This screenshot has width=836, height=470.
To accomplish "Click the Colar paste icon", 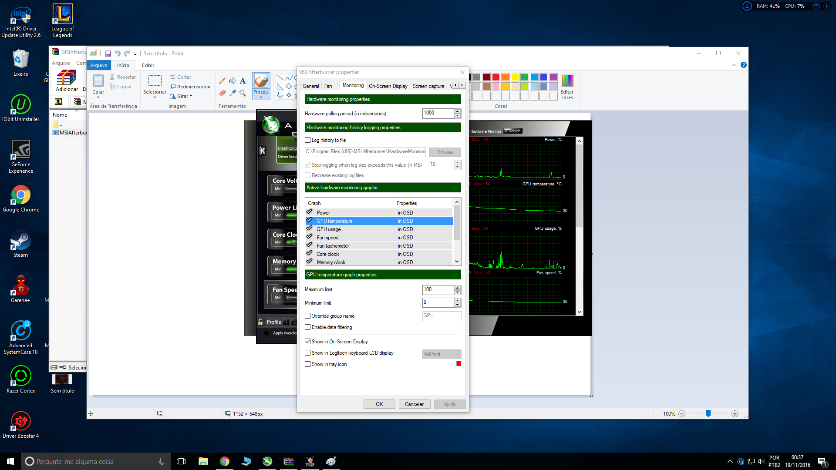I will pyautogui.click(x=98, y=81).
